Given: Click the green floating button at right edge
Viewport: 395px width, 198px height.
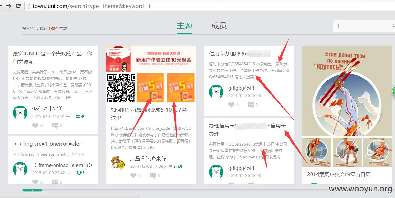Looking at the screenshot, I should pos(394,91).
